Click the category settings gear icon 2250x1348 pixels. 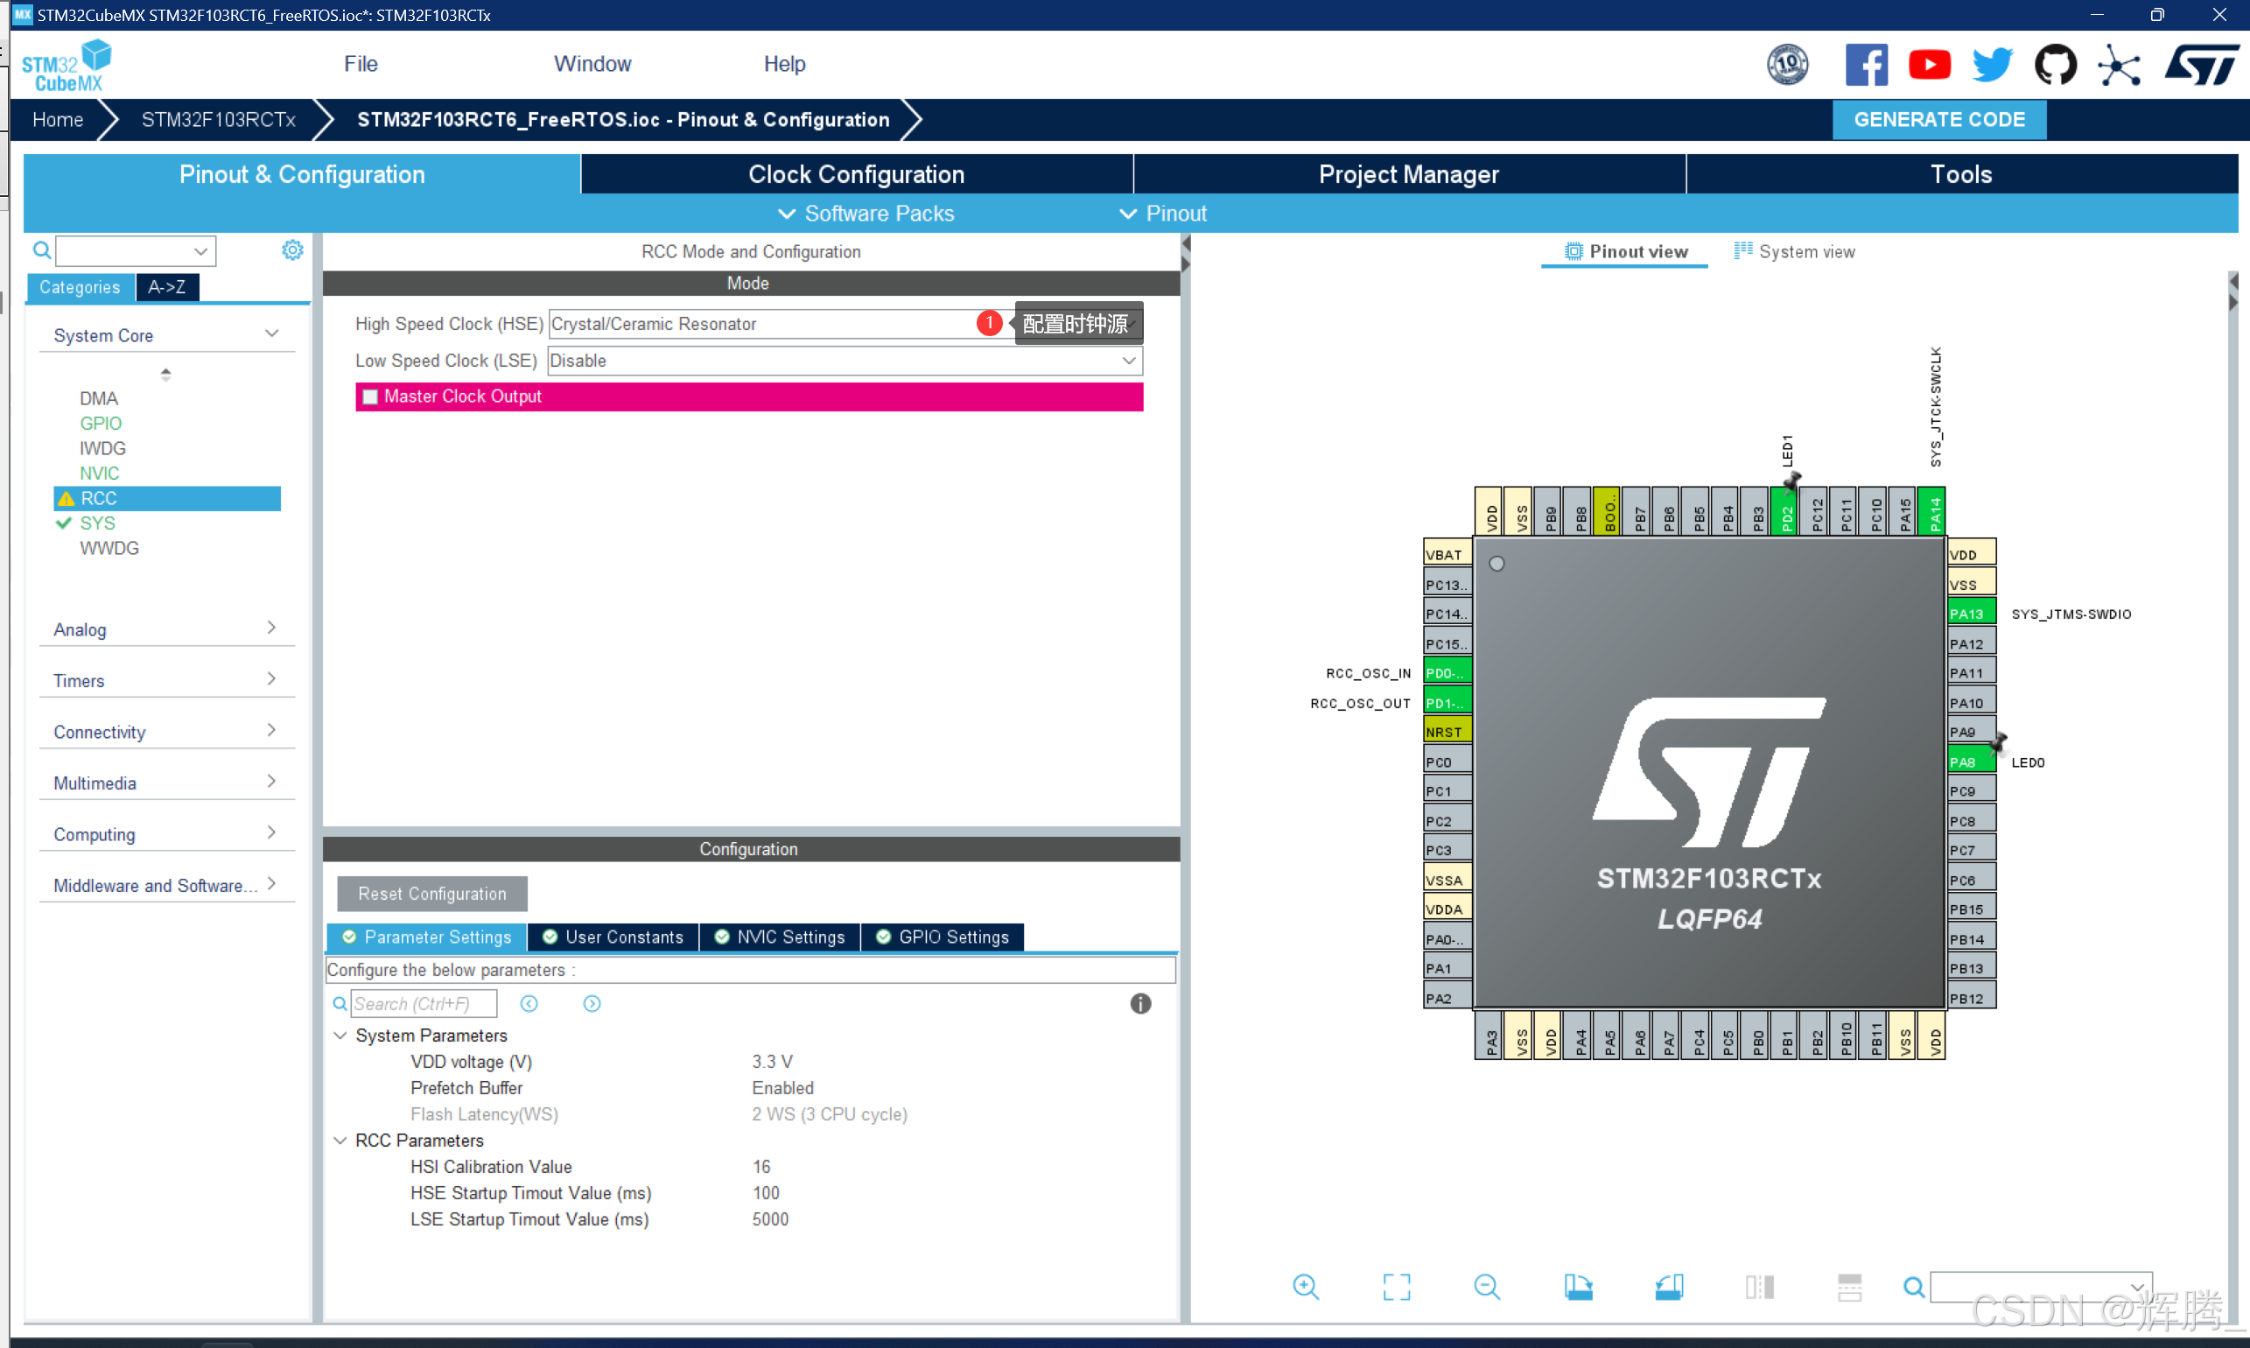coord(291,249)
